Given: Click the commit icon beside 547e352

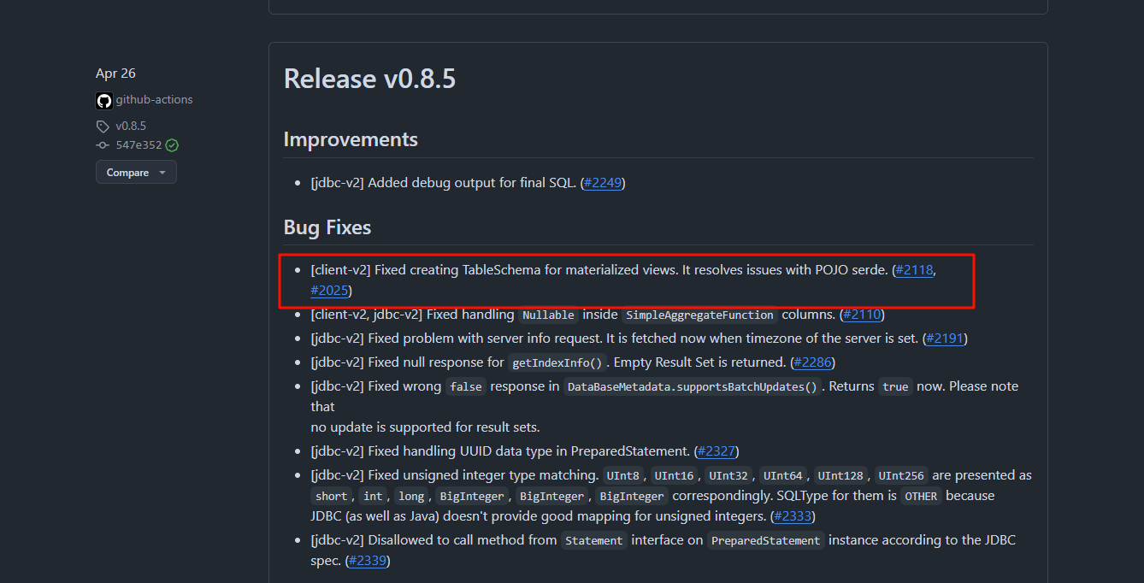Looking at the screenshot, I should coord(103,145).
